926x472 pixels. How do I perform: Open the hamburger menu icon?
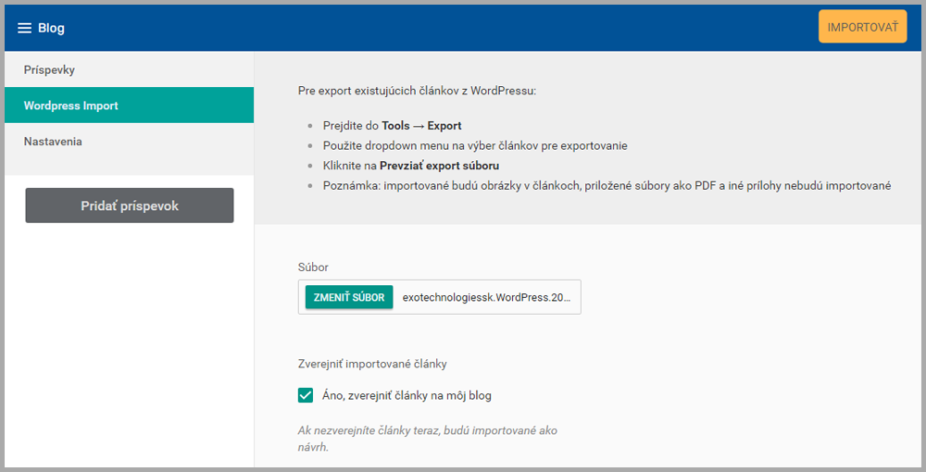click(x=25, y=28)
